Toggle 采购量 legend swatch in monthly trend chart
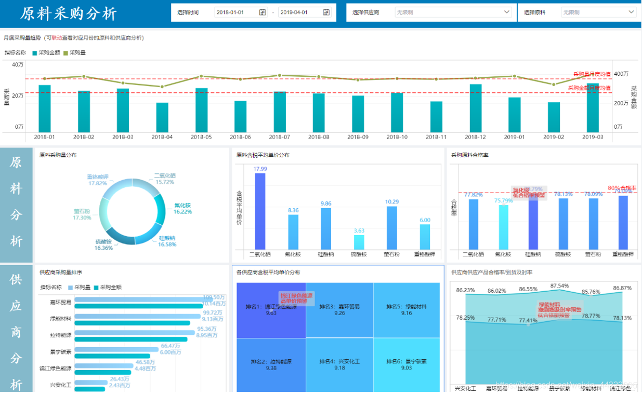 pos(65,53)
